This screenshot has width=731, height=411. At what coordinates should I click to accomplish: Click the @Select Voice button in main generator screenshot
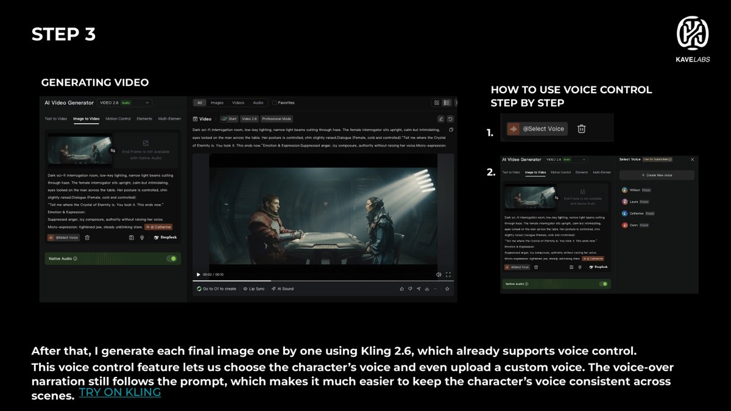[63, 237]
